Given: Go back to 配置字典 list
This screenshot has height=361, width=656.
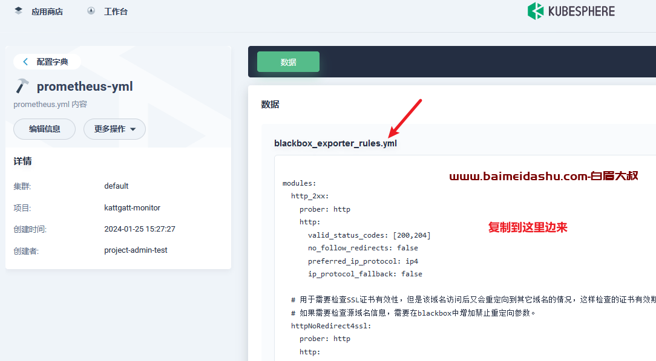Looking at the screenshot, I should click(x=47, y=62).
